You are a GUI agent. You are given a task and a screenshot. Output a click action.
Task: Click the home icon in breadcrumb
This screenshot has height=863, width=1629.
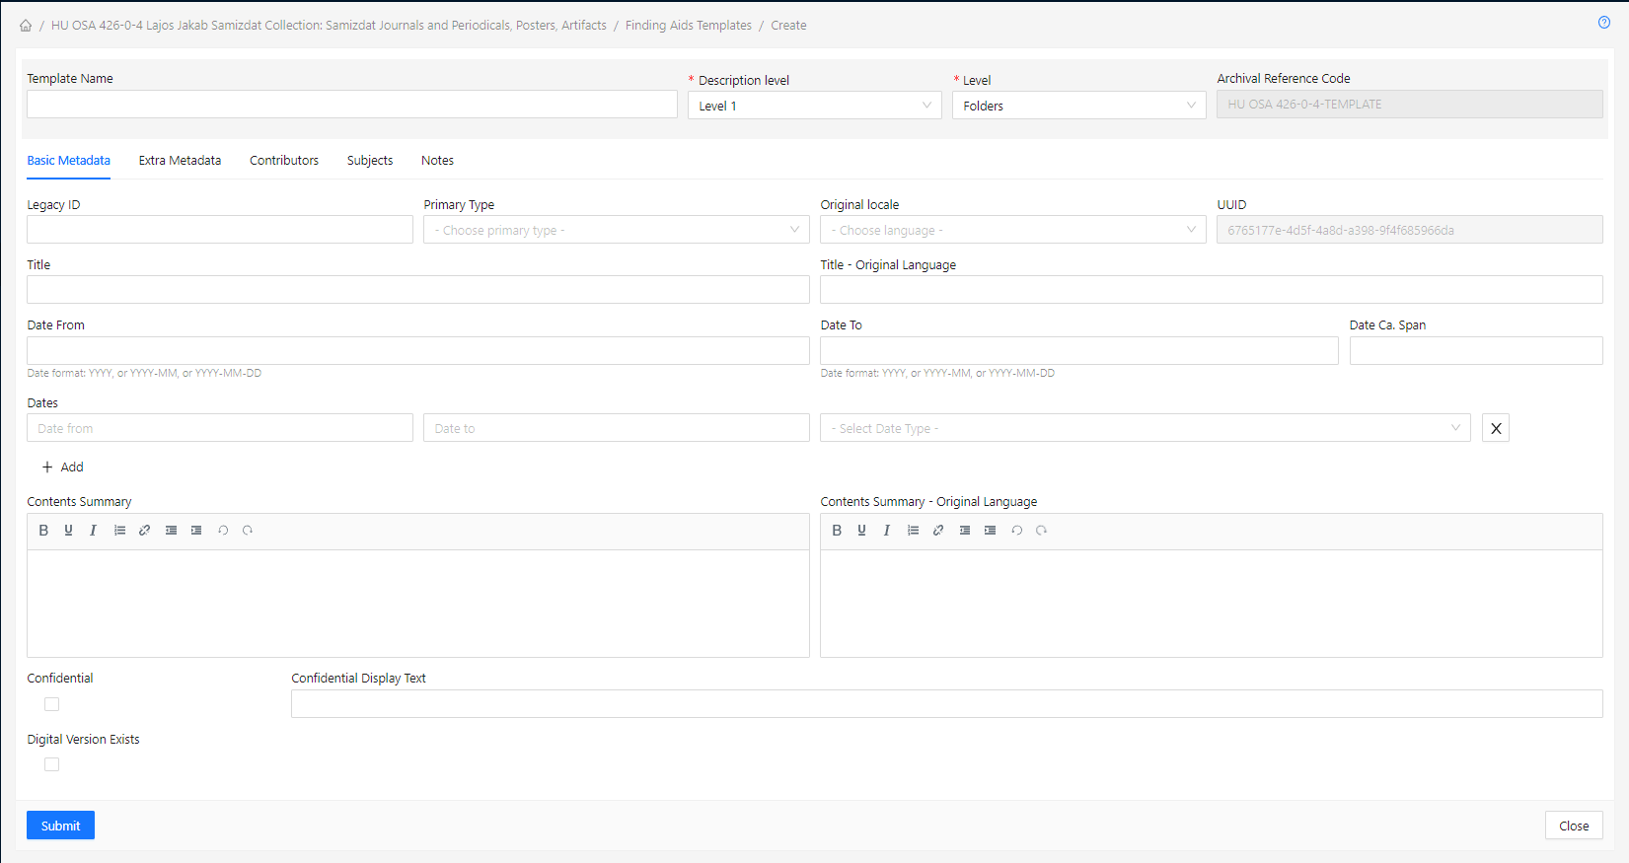26,26
